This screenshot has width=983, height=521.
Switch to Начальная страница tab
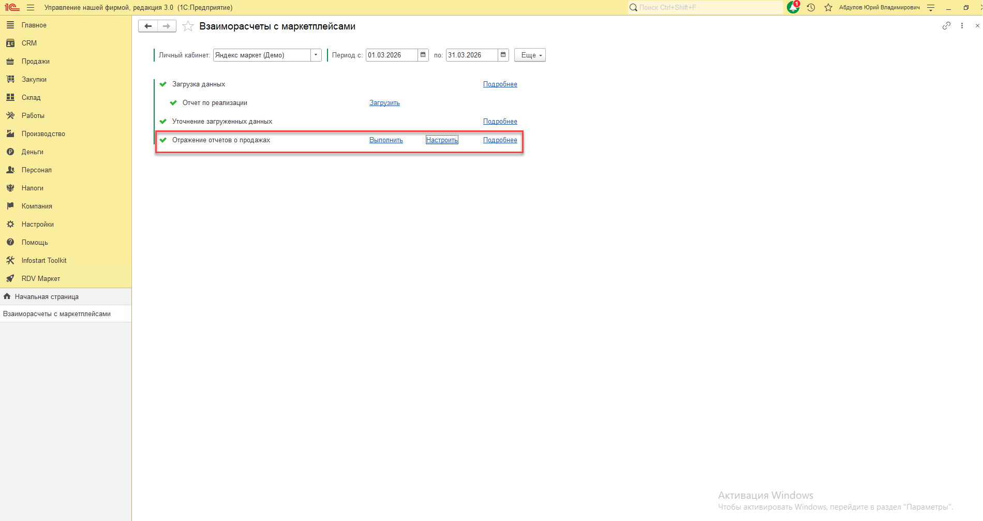47,296
